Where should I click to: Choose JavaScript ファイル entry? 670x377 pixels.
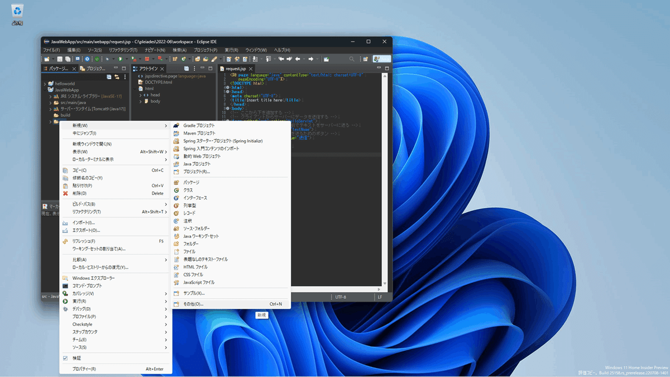[232, 283]
